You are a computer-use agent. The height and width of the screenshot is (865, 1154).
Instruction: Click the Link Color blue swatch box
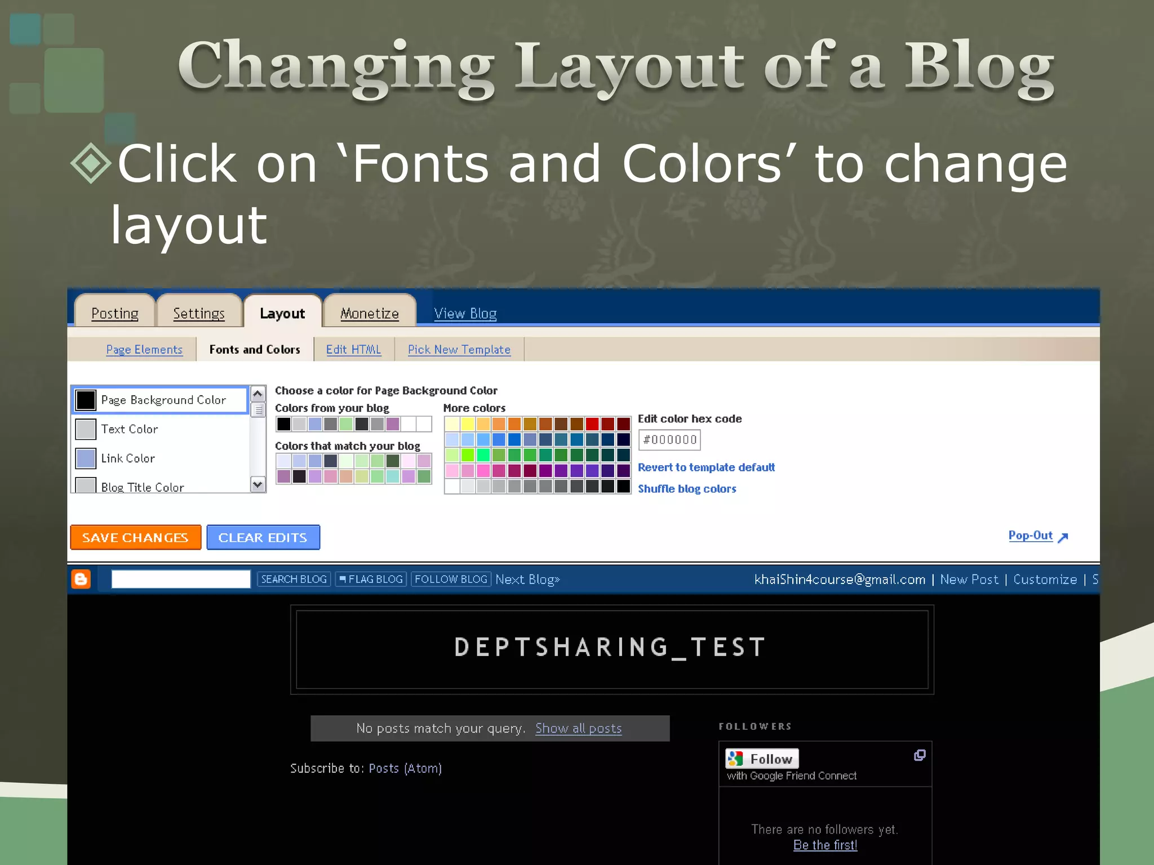tap(86, 458)
